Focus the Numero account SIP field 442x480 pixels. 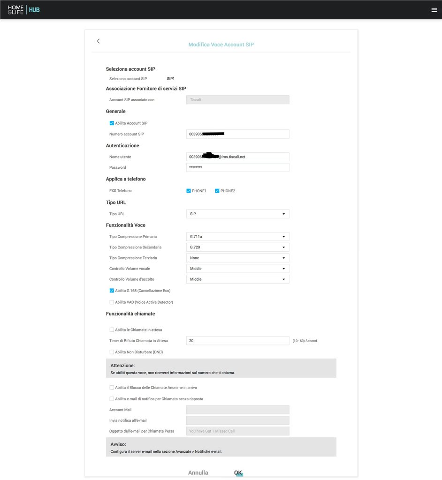237,134
